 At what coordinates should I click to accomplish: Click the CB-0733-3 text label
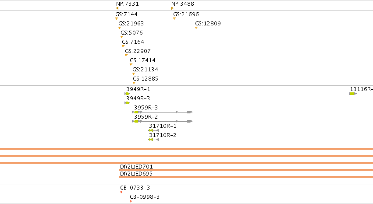(135, 188)
